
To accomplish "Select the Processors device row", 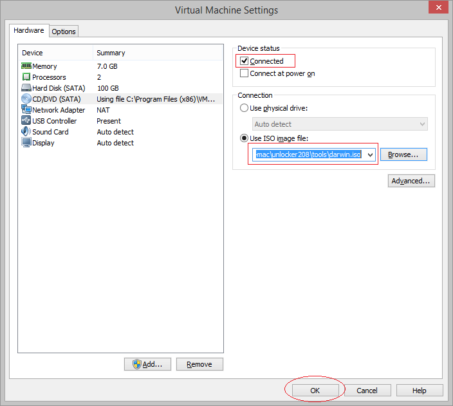I will (121, 77).
